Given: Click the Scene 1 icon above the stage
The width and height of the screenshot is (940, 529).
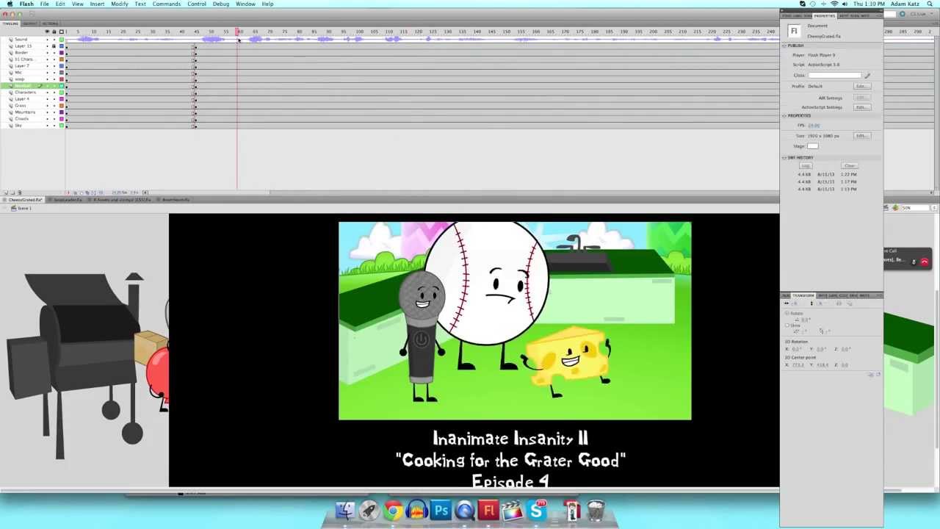Looking at the screenshot, I should [14, 209].
